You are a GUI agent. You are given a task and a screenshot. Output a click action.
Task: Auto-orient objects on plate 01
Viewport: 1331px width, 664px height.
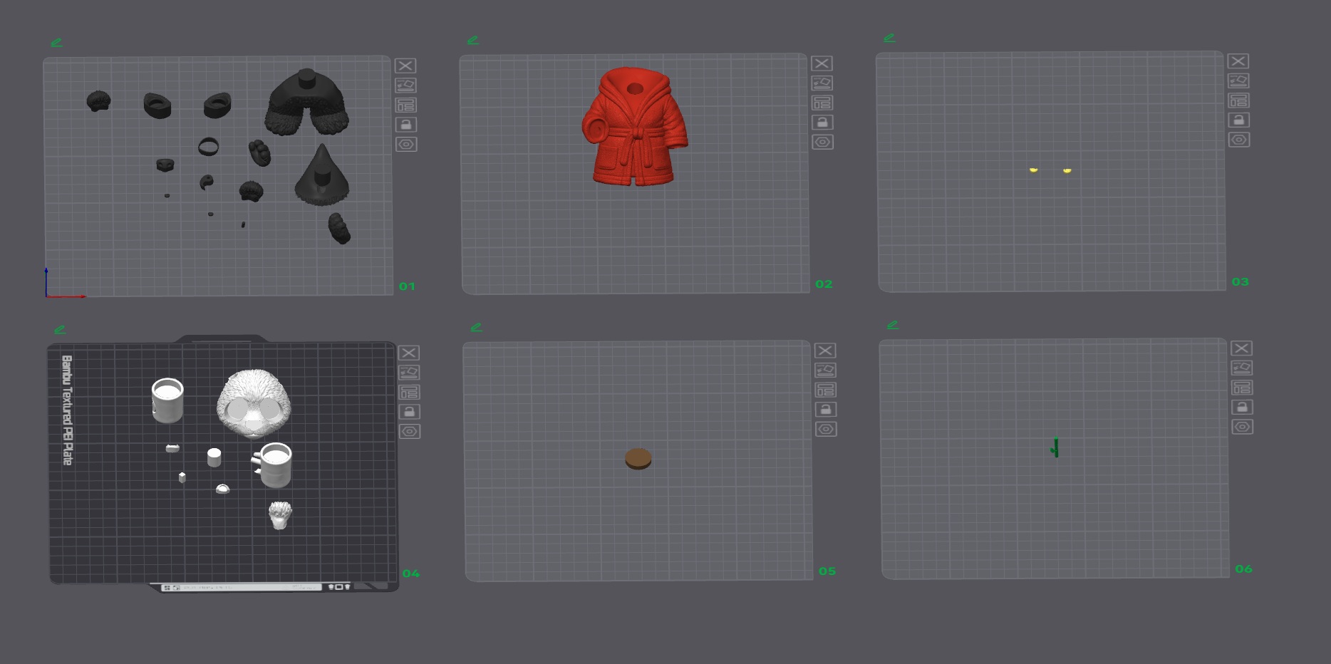click(x=405, y=85)
